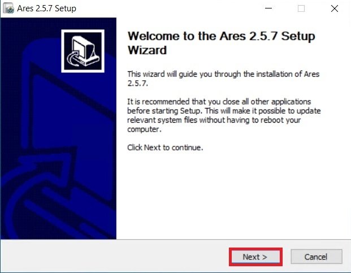Click the "computer." word ending the recommendation paragraph
This screenshot has height=273, width=351.
pos(144,129)
